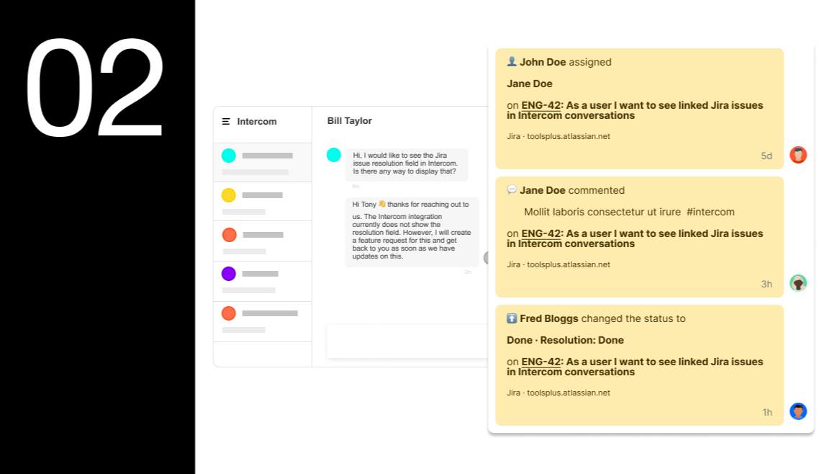
Task: Click the 'Done · Resolution: Done' status text
Action: pos(565,340)
